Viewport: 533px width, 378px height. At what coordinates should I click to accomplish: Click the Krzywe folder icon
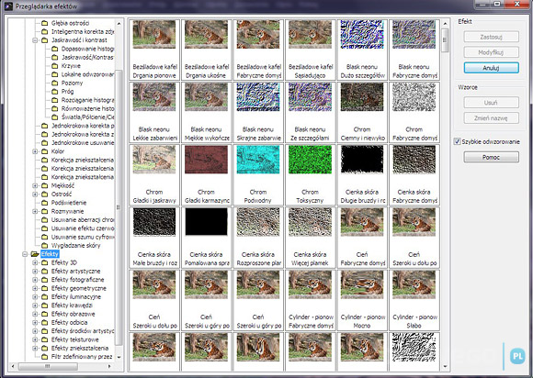[x=55, y=66]
